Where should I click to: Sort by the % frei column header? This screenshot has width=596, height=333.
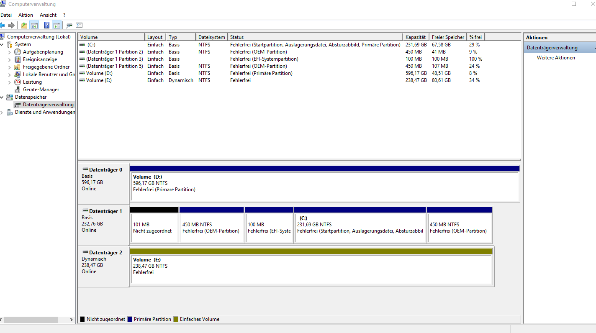click(x=475, y=37)
